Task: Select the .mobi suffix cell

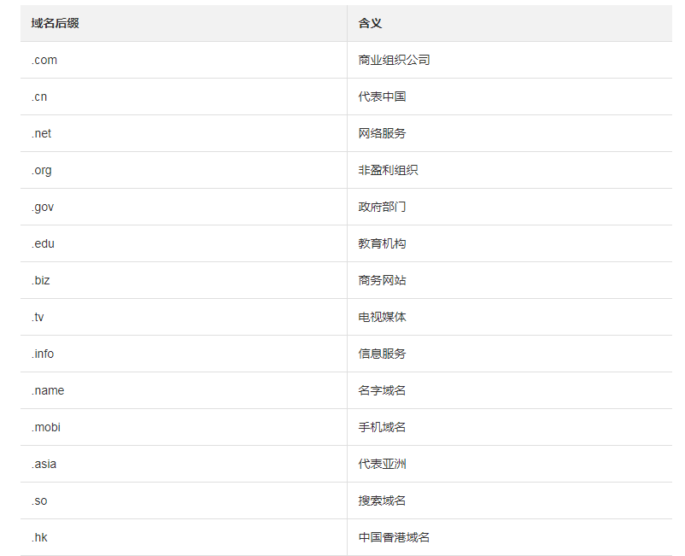Action: (x=46, y=427)
